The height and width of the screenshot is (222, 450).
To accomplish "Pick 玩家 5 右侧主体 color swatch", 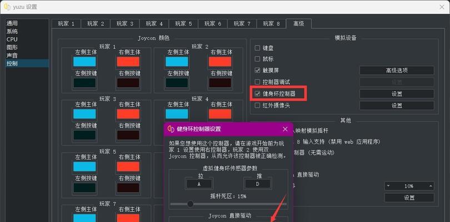I will (128, 167).
